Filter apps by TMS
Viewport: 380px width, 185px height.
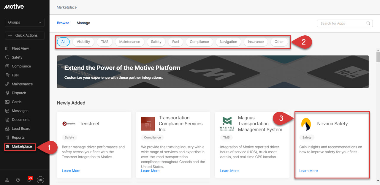point(105,42)
